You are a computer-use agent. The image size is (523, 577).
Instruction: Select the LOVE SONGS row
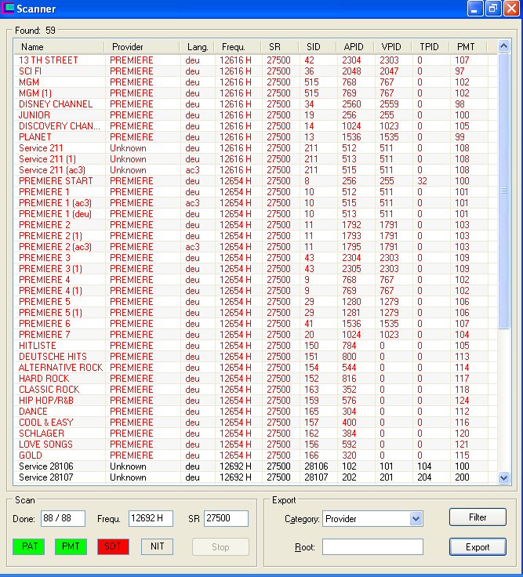[x=256, y=445]
